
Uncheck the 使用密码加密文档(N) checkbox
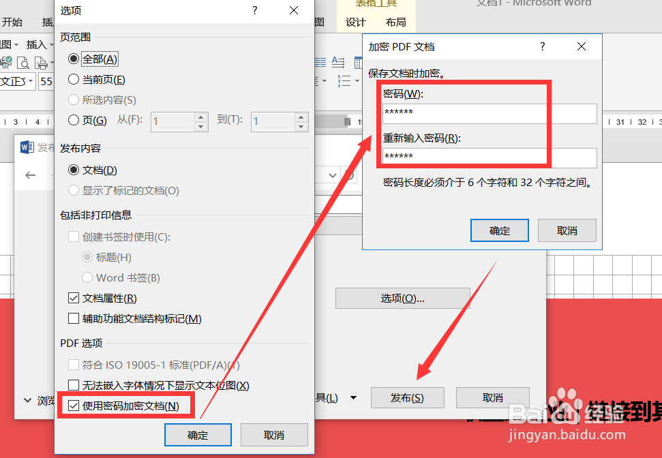[72, 404]
